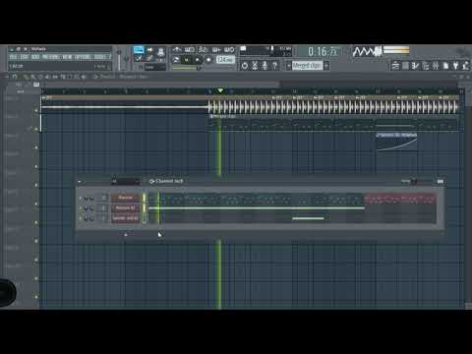Click mixer track number of first channel
472x354 pixels.
click(x=103, y=198)
